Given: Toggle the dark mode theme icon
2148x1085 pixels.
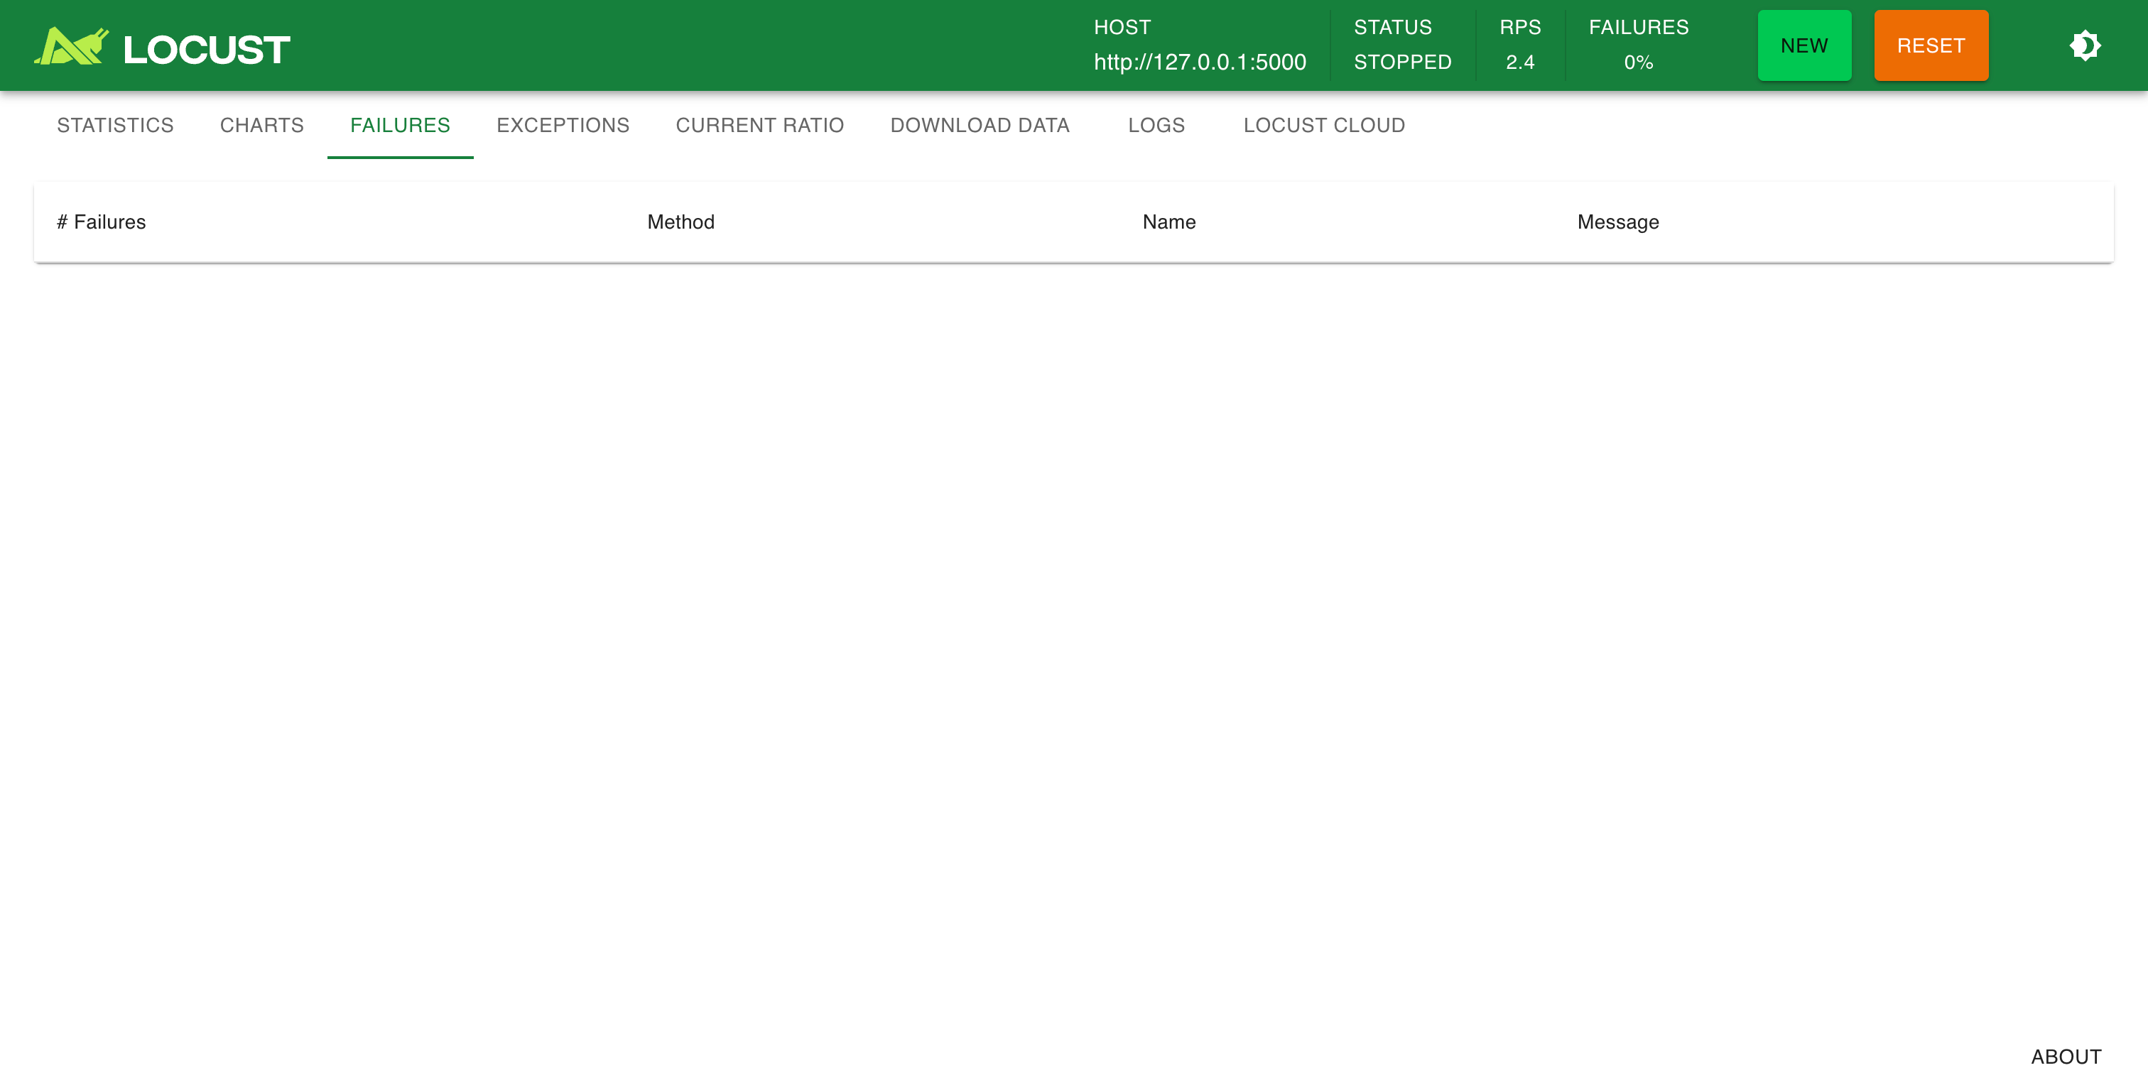Looking at the screenshot, I should tap(2084, 46).
